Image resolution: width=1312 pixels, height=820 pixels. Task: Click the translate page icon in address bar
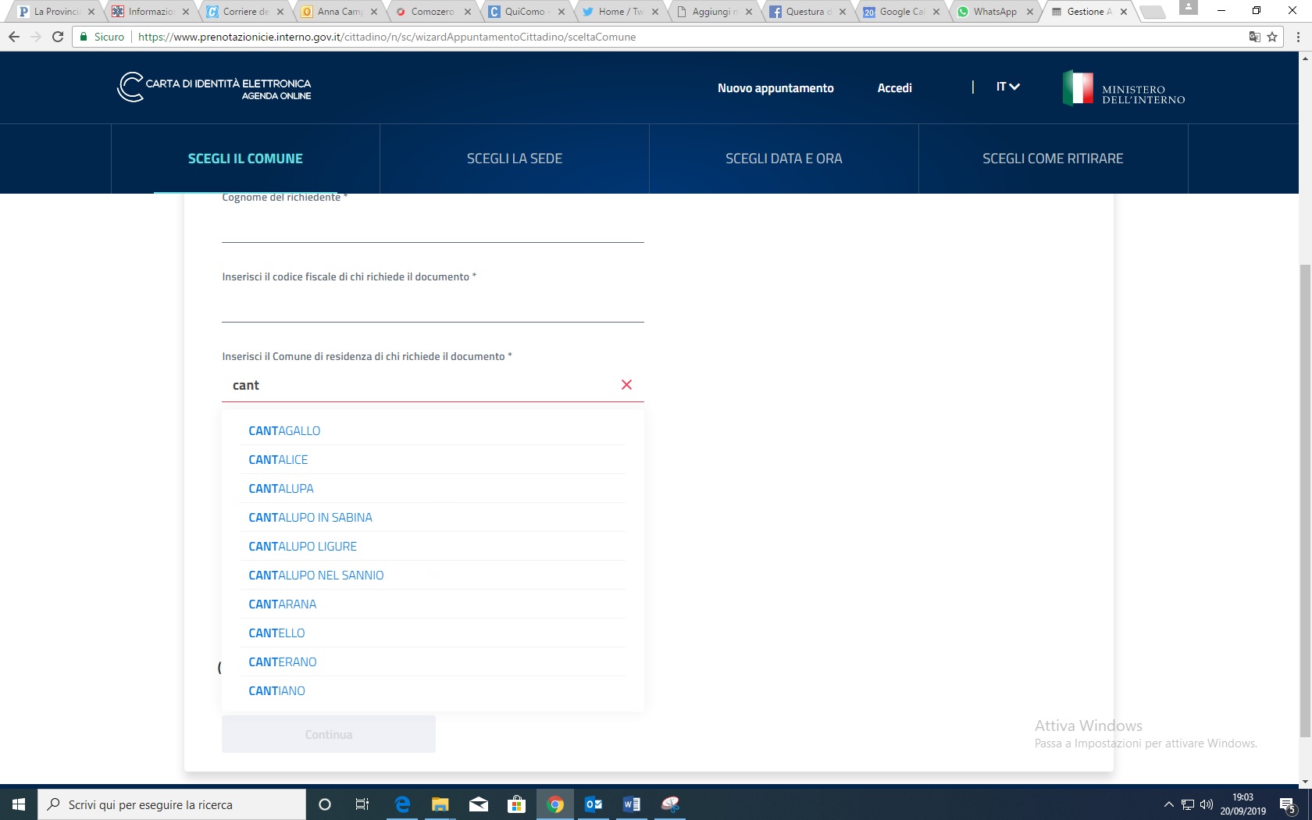tap(1254, 37)
